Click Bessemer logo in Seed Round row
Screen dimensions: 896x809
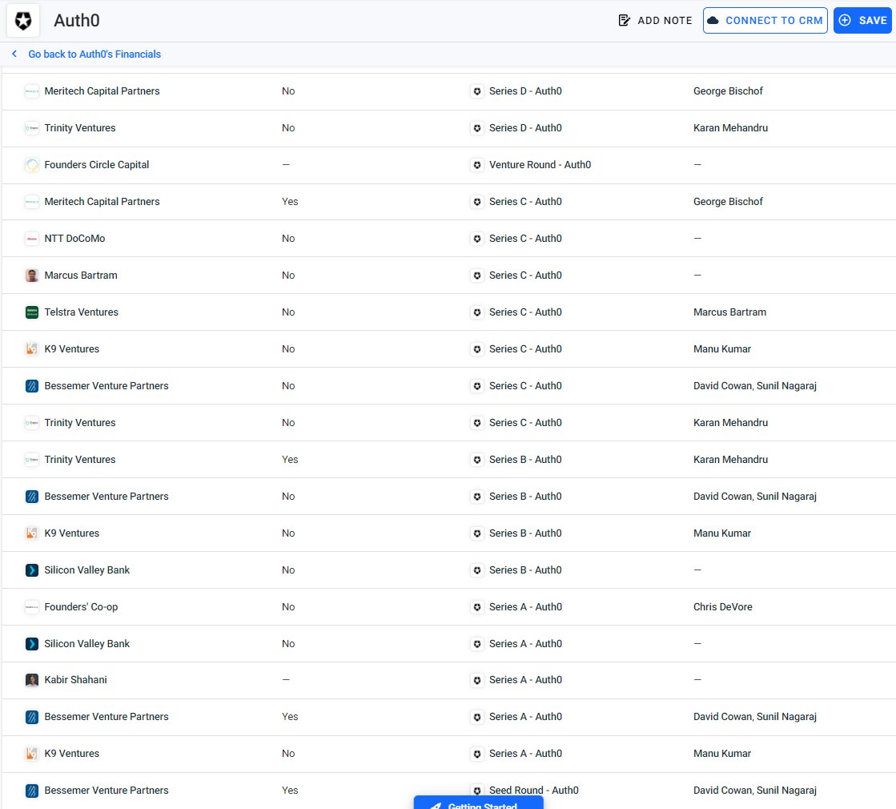(32, 791)
